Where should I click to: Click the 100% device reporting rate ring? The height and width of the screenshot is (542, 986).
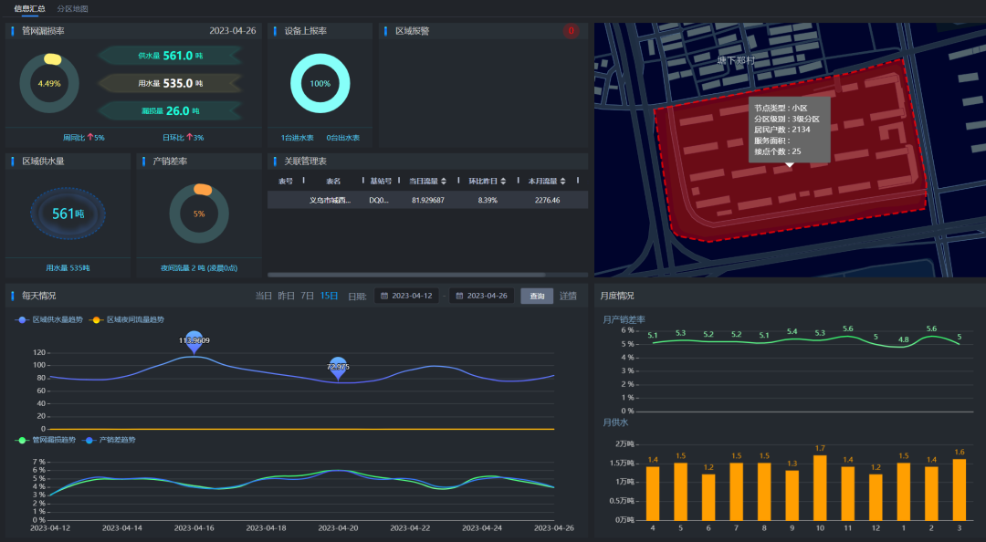320,83
